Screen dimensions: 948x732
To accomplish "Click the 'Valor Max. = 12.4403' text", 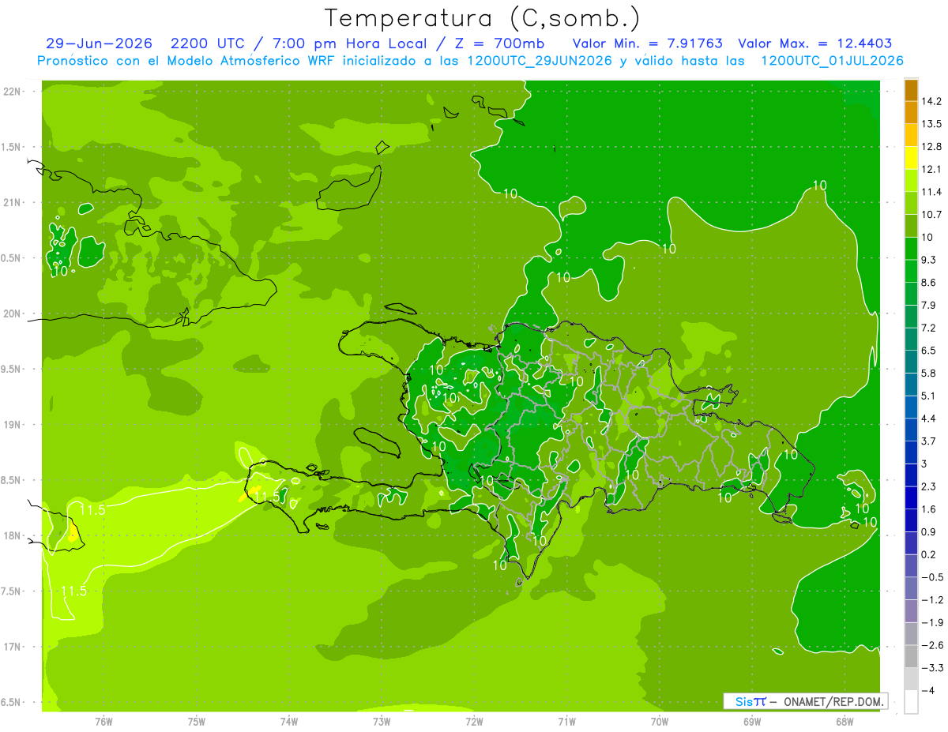I will 814,43.
